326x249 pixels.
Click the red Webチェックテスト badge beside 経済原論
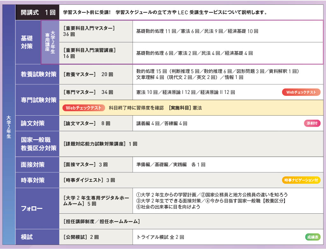click(x=301, y=92)
